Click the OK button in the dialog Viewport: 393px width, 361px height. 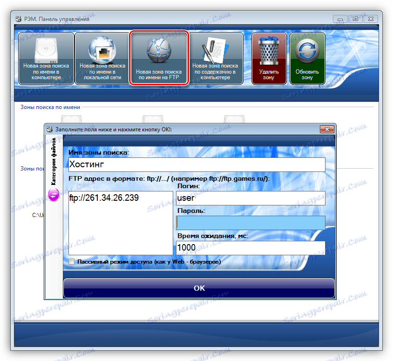[x=199, y=288]
